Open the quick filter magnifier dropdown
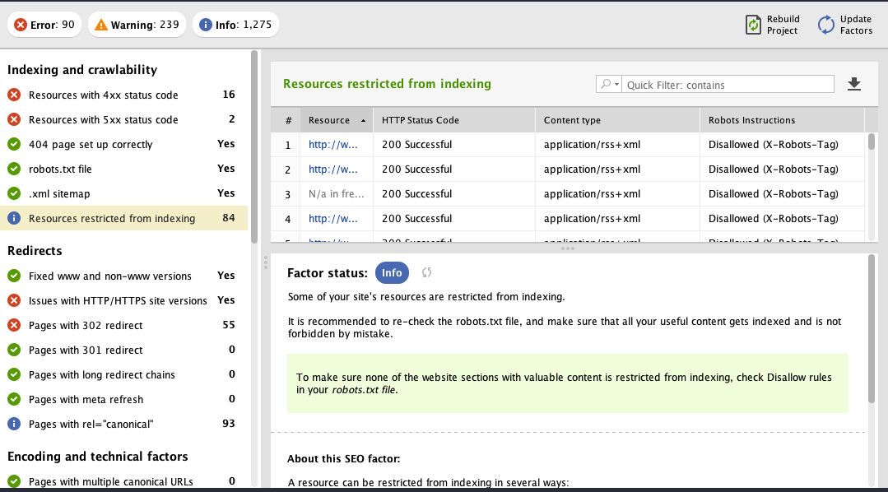 [609, 84]
